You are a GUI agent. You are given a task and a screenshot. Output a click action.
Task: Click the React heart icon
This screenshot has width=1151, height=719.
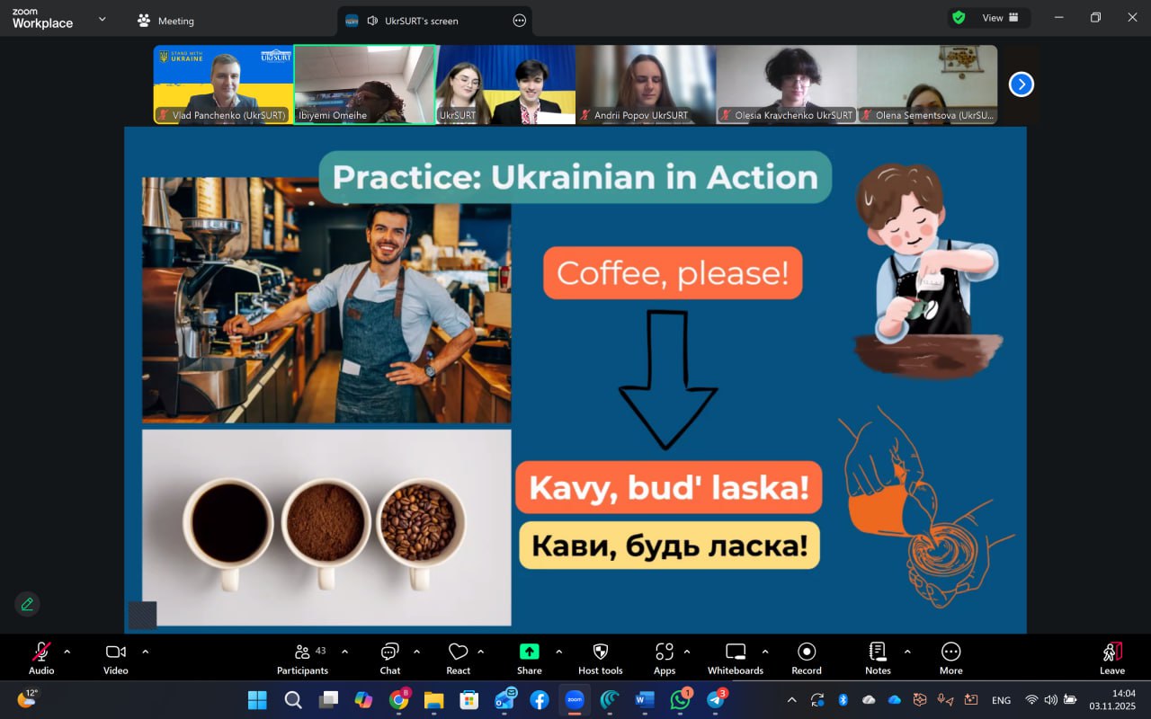pos(459,657)
